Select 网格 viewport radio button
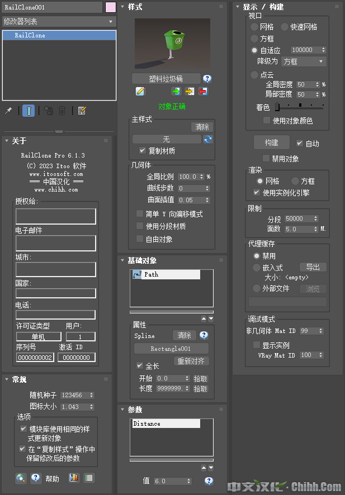This screenshot has width=345, height=495. pos(254,27)
